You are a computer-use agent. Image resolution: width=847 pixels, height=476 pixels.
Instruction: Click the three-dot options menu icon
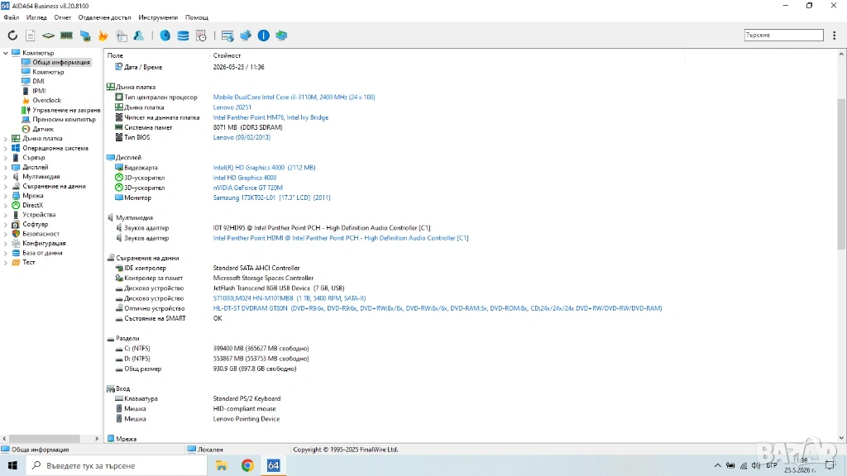[835, 35]
